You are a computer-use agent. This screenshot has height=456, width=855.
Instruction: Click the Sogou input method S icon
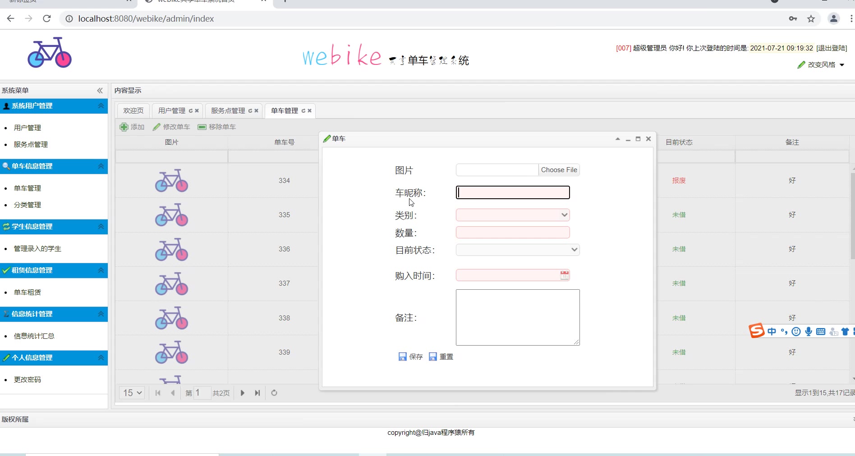[x=757, y=331]
